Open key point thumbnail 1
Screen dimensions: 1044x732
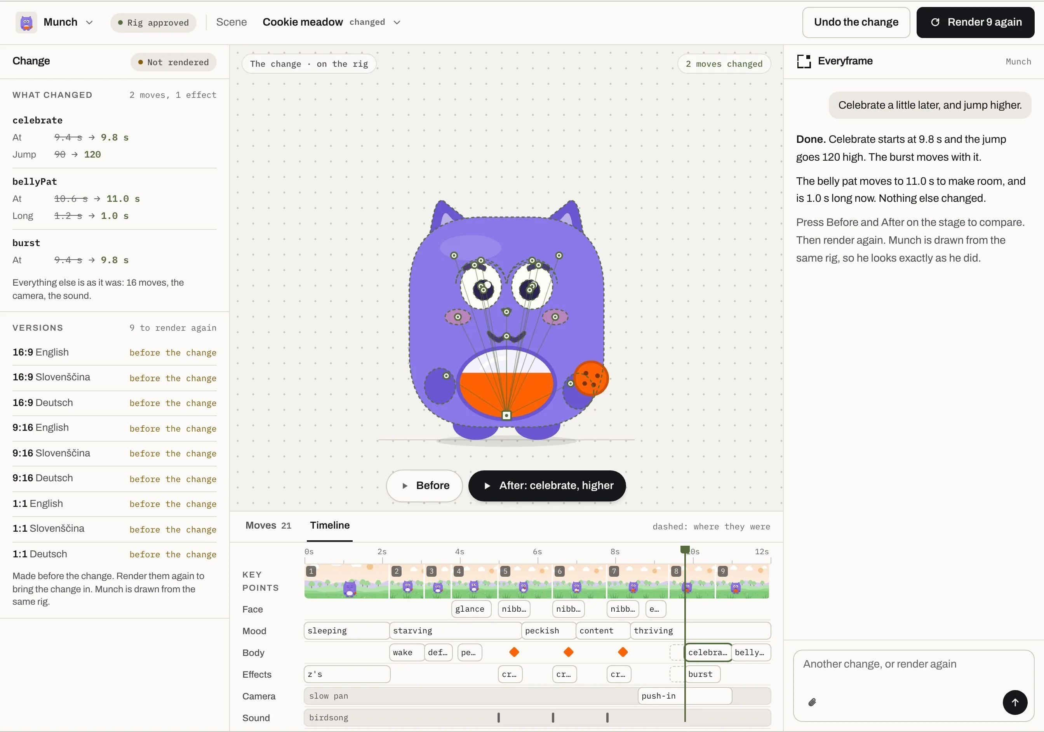pyautogui.click(x=346, y=581)
